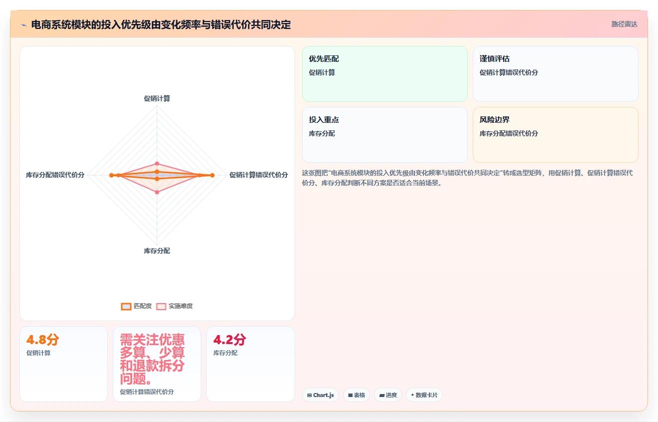Click the description paragraph under the cards
The height and width of the screenshot is (422, 658).
tap(468, 178)
